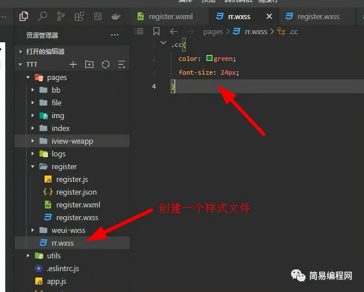Toggle the bookmark icon above the editor
This screenshot has height=292, width=364.
156,31
